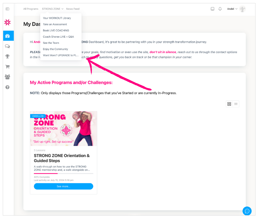The width and height of the screenshot is (258, 218).
Task: Open the News Feed link
Action: pyautogui.click(x=73, y=9)
